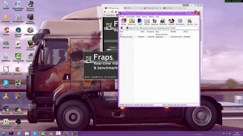Screen dimensions: 243x136
Task: Click the Rechercher toolbar icon
Action: tap(163, 22)
